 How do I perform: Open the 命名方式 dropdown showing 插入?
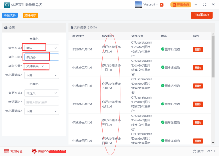pyautogui.click(x=41, y=48)
